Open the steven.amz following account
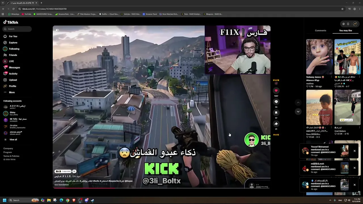 point(13,133)
